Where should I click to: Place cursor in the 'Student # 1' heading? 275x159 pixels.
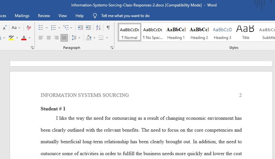tap(53, 109)
